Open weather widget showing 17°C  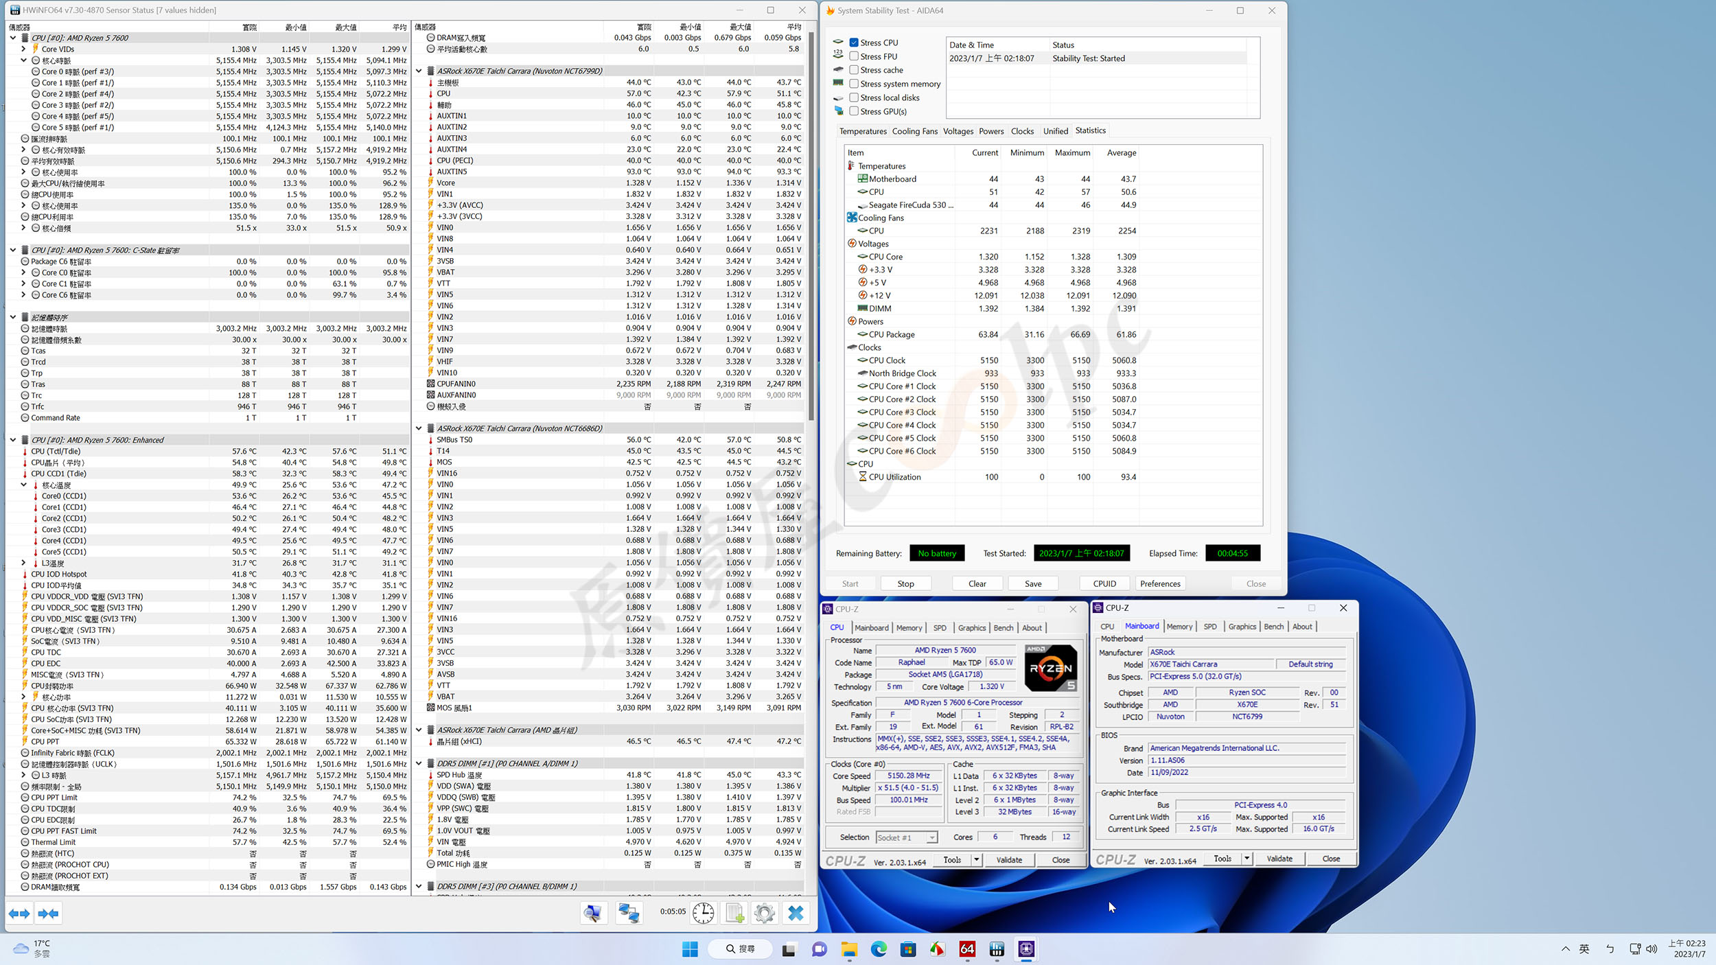point(32,949)
